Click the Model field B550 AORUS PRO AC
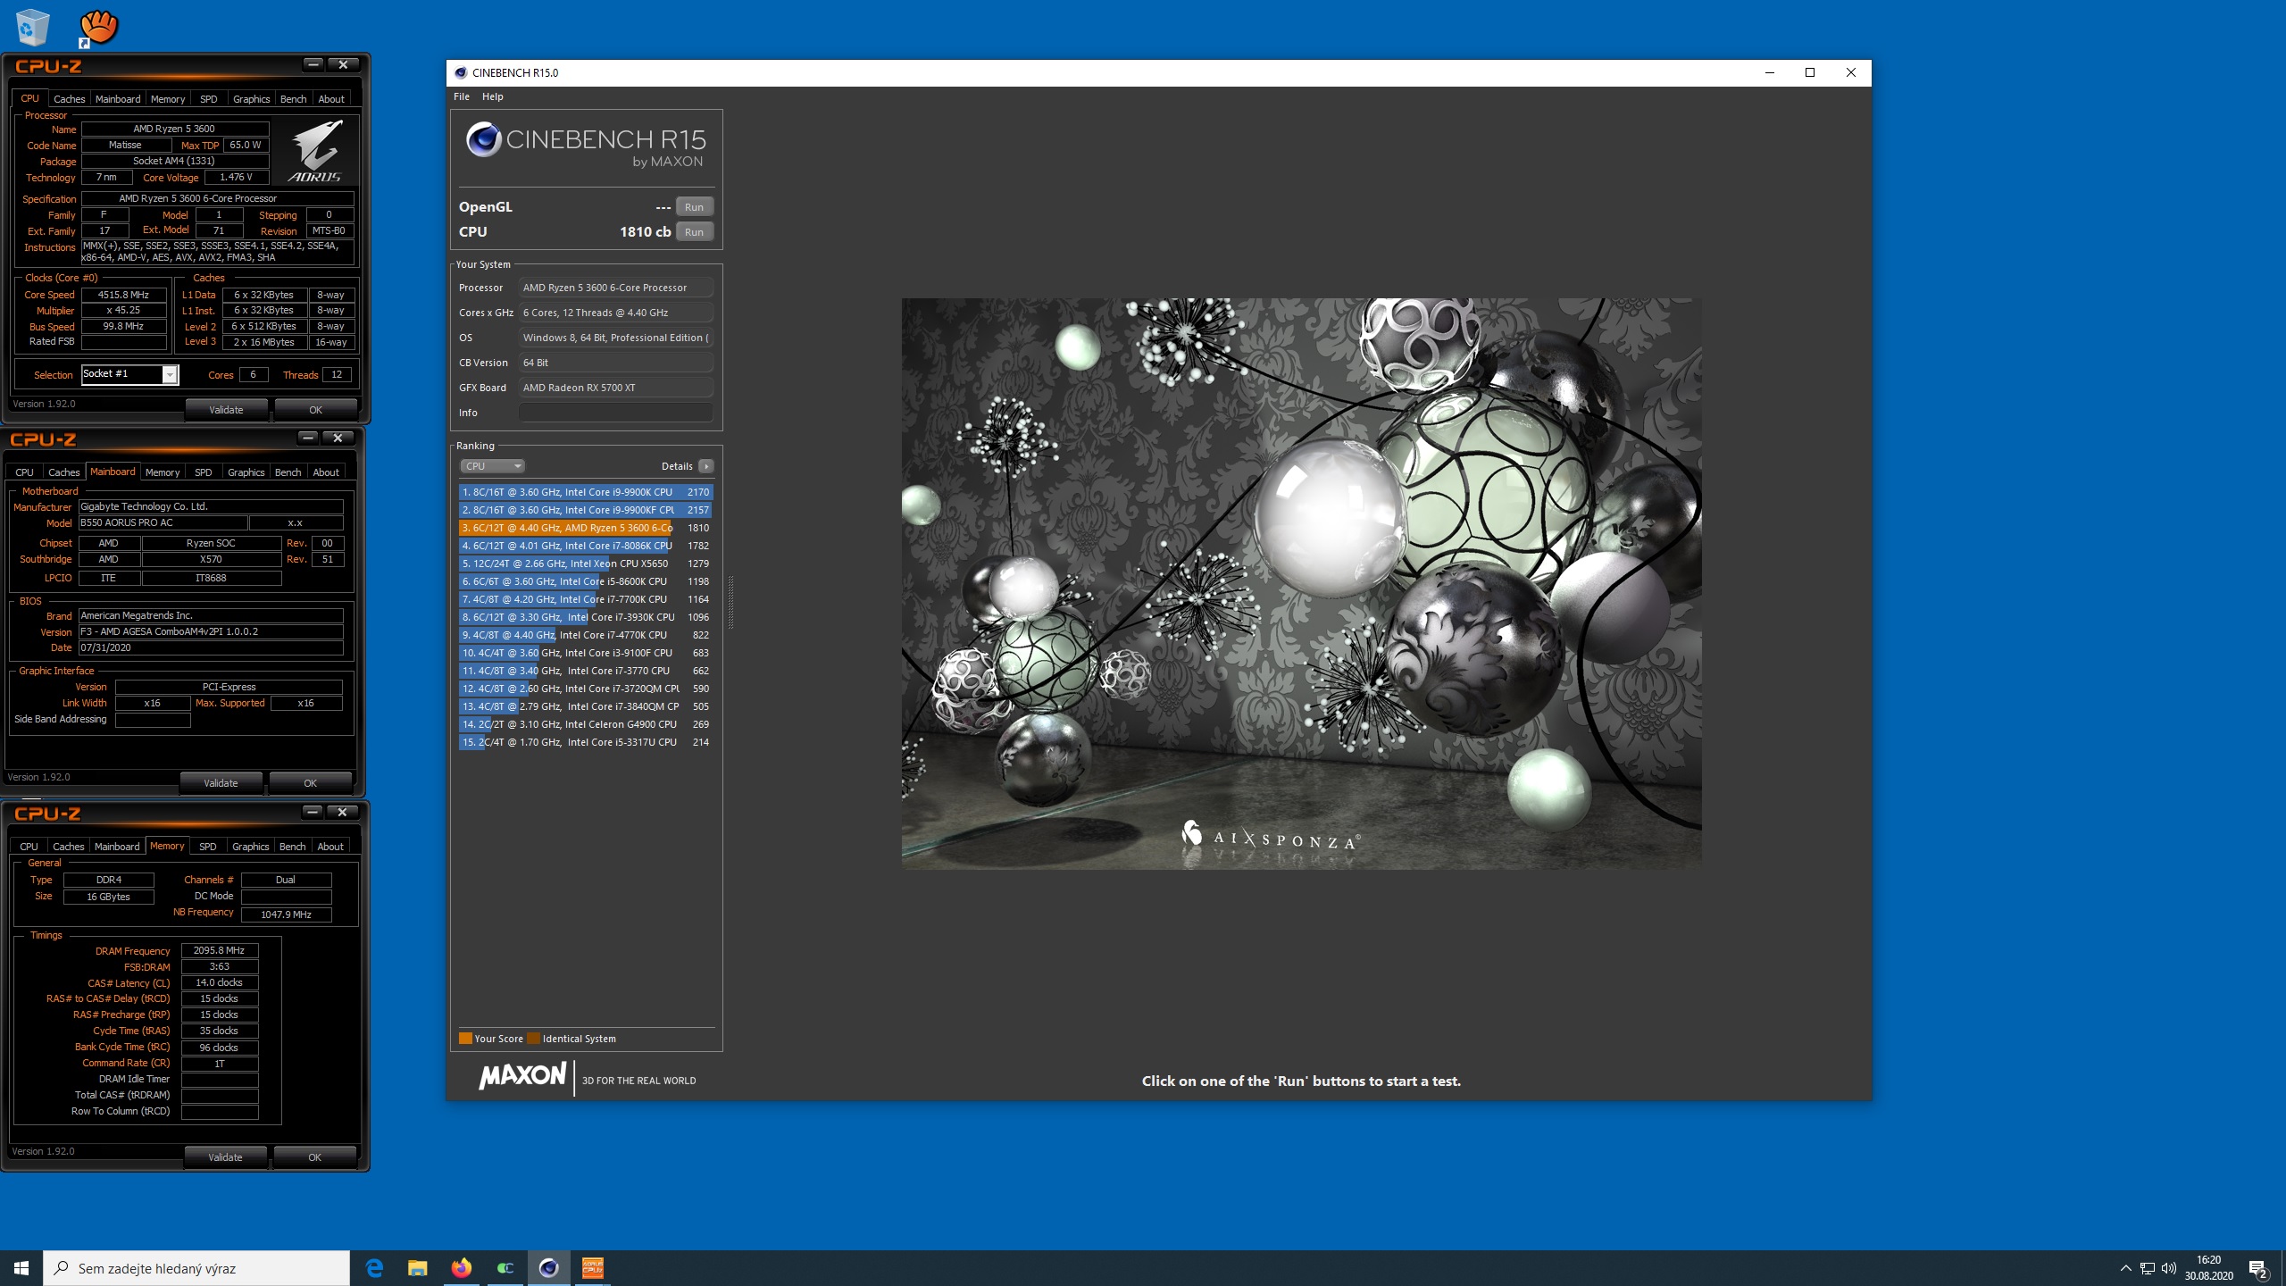 (x=163, y=523)
